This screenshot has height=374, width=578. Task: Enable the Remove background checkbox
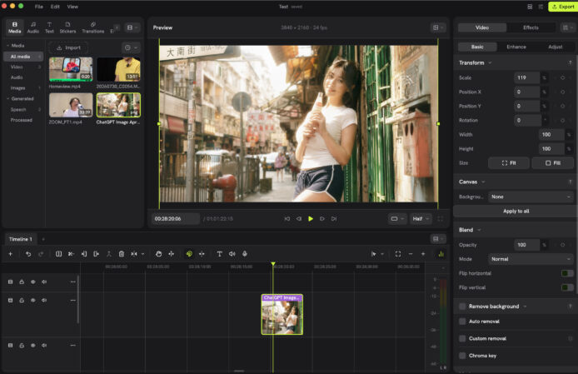[462, 307]
